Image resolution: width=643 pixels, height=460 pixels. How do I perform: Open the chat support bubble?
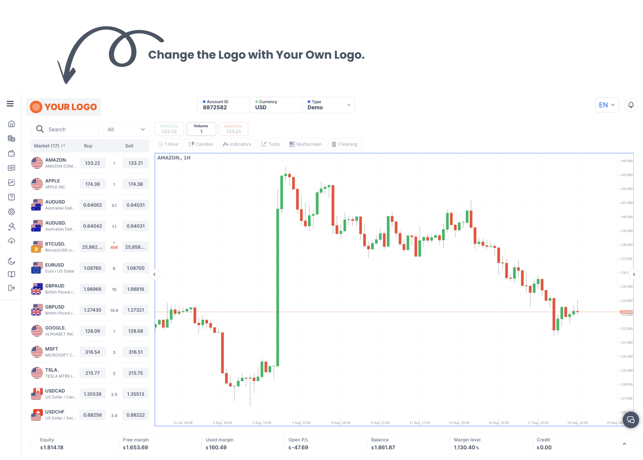(x=631, y=420)
